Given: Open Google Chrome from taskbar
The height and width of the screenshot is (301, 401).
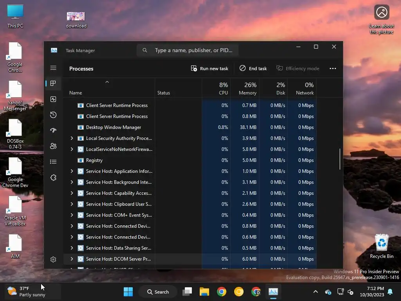Looking at the screenshot, I should [222, 292].
